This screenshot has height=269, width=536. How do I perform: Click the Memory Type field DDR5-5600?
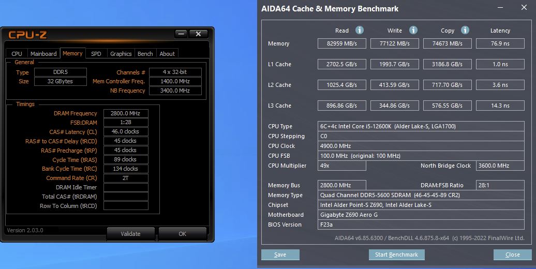[x=421, y=195]
